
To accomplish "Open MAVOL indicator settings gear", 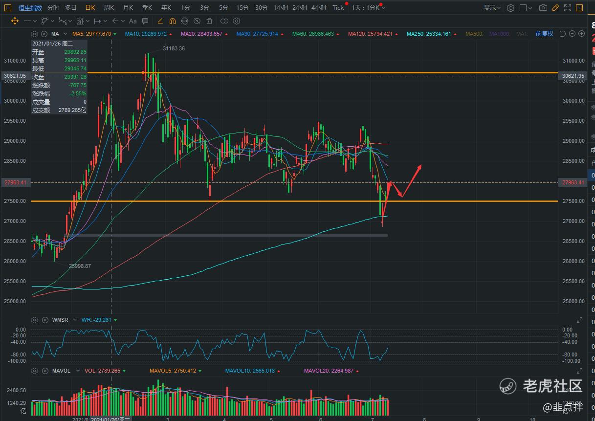I will [34, 371].
